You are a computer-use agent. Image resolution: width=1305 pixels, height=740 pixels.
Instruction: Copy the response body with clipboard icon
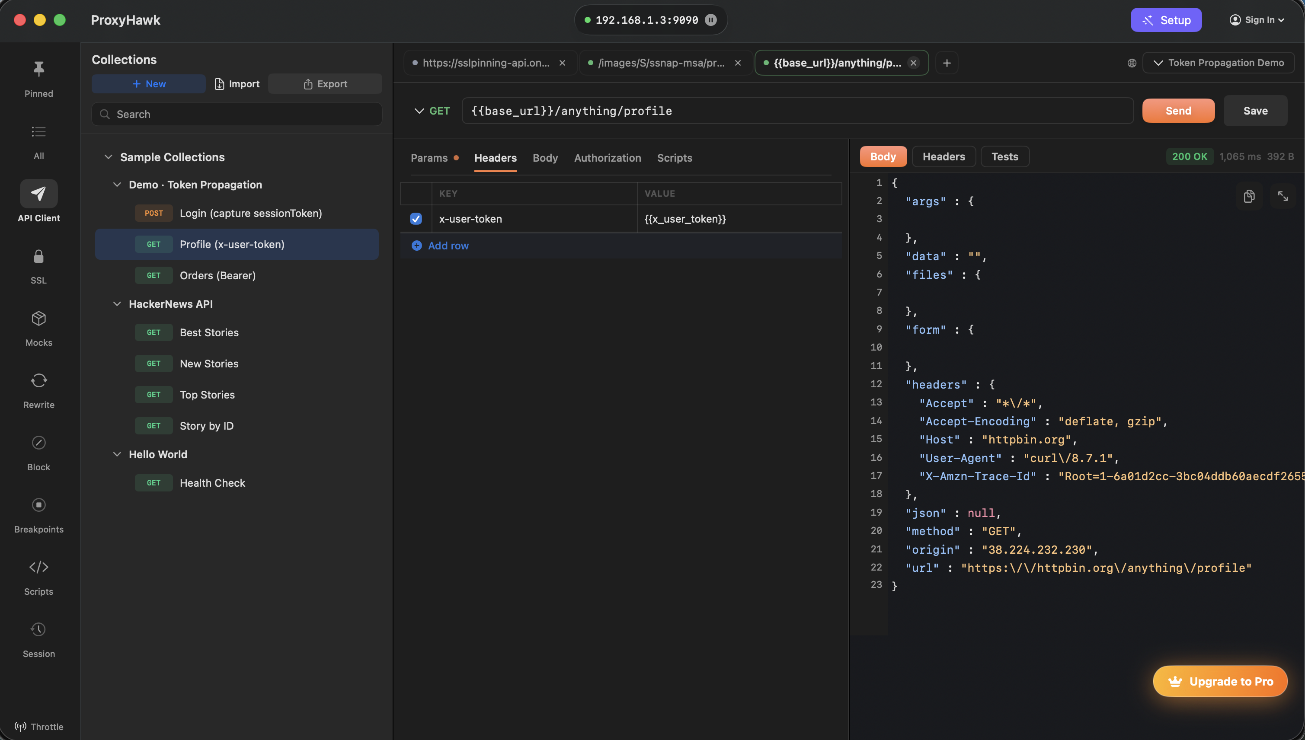(1248, 196)
